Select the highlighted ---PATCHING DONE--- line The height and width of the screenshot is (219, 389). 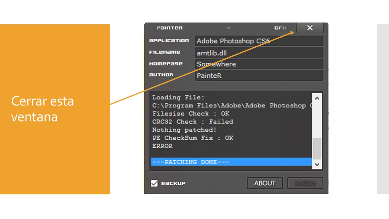tap(232, 162)
